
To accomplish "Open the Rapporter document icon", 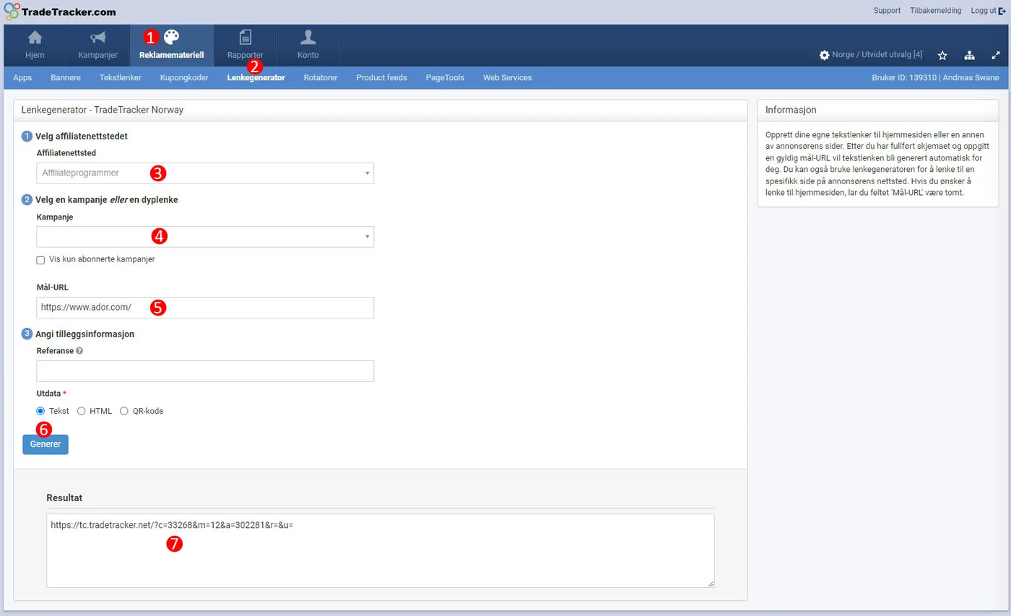I will [x=246, y=38].
